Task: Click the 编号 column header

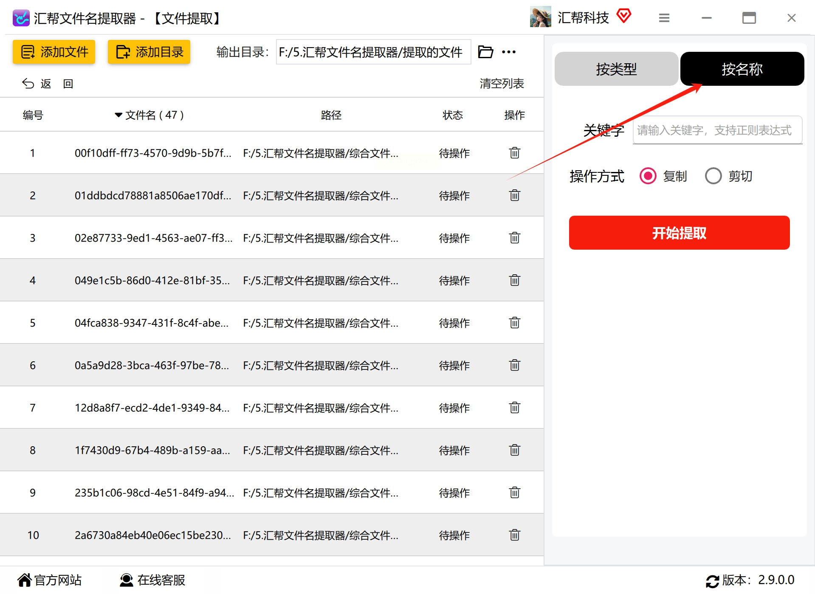Action: click(x=33, y=115)
